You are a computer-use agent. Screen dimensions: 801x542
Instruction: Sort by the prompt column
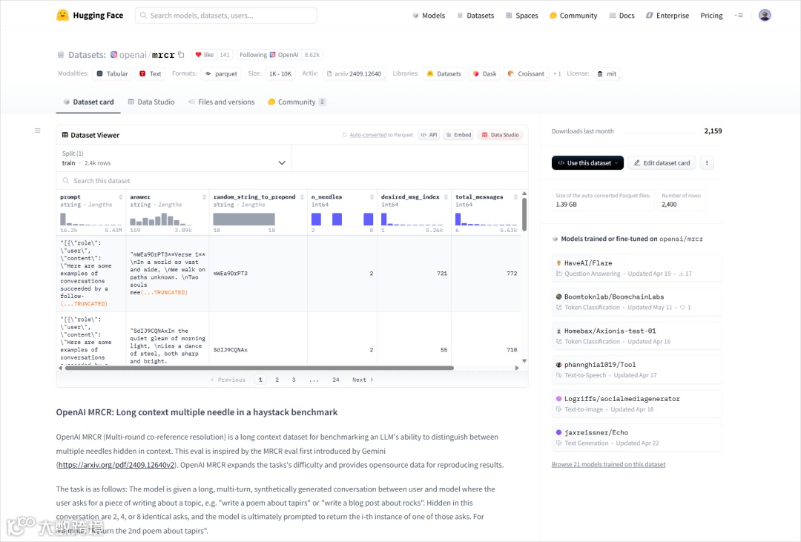(121, 197)
